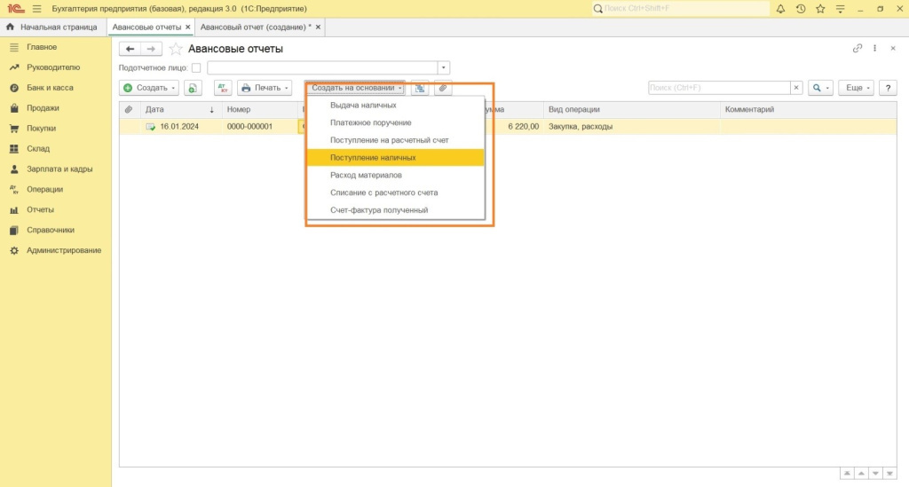
Task: Click the get link chain icon
Action: point(857,49)
